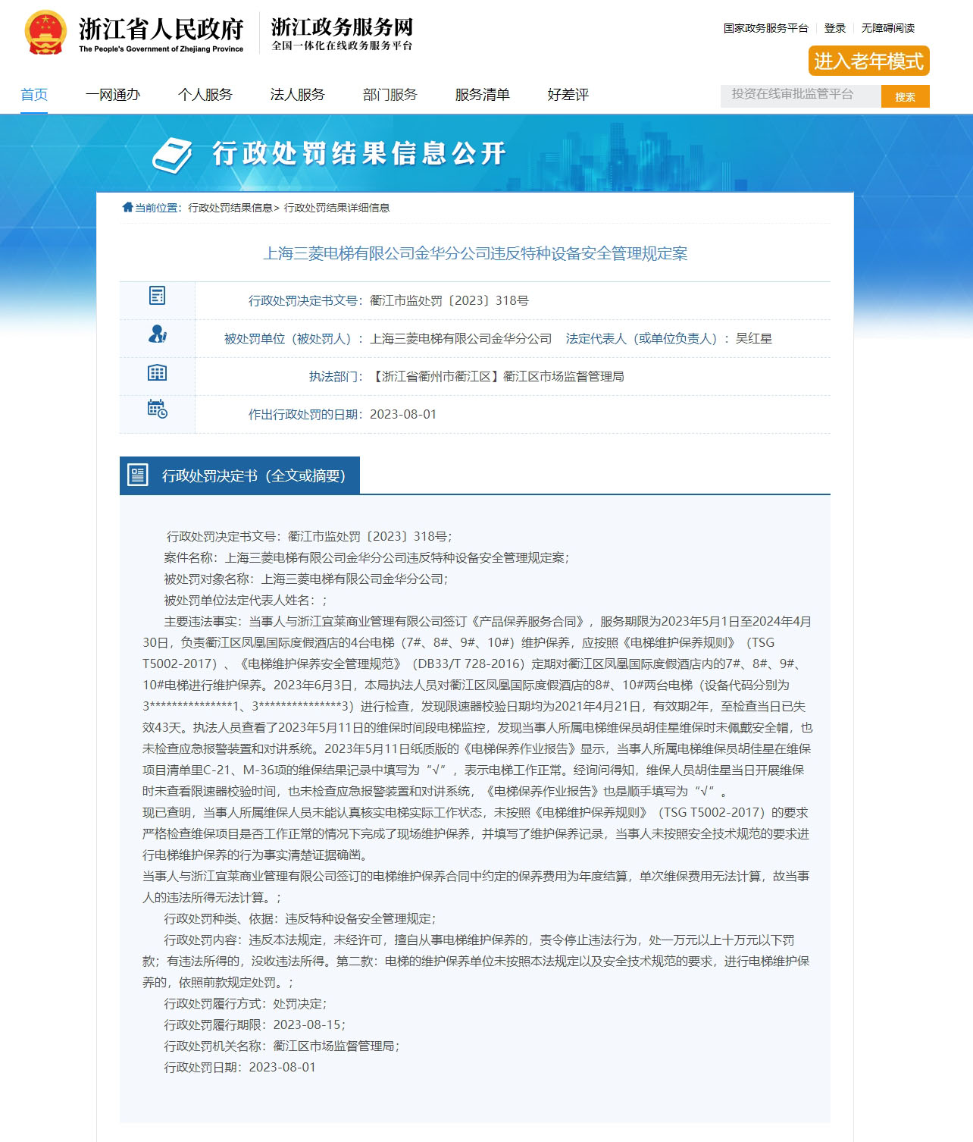
Task: Click the document number row icon
Action: pos(157,296)
